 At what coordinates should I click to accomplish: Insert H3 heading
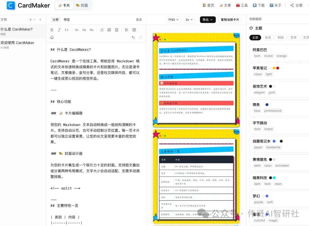point(92,30)
